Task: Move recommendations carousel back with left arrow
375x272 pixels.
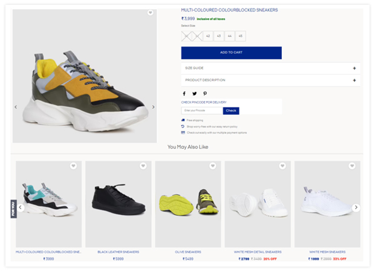Action: pos(21,207)
